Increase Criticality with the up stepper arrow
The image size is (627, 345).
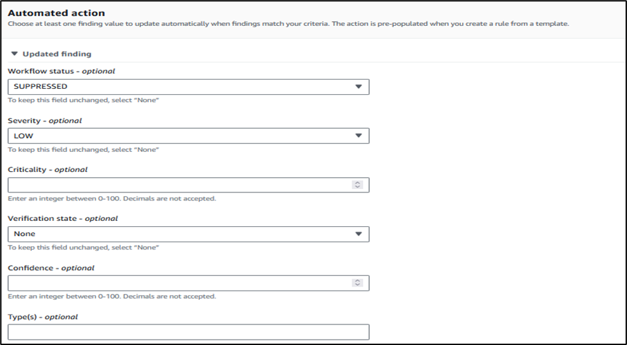pos(357,183)
